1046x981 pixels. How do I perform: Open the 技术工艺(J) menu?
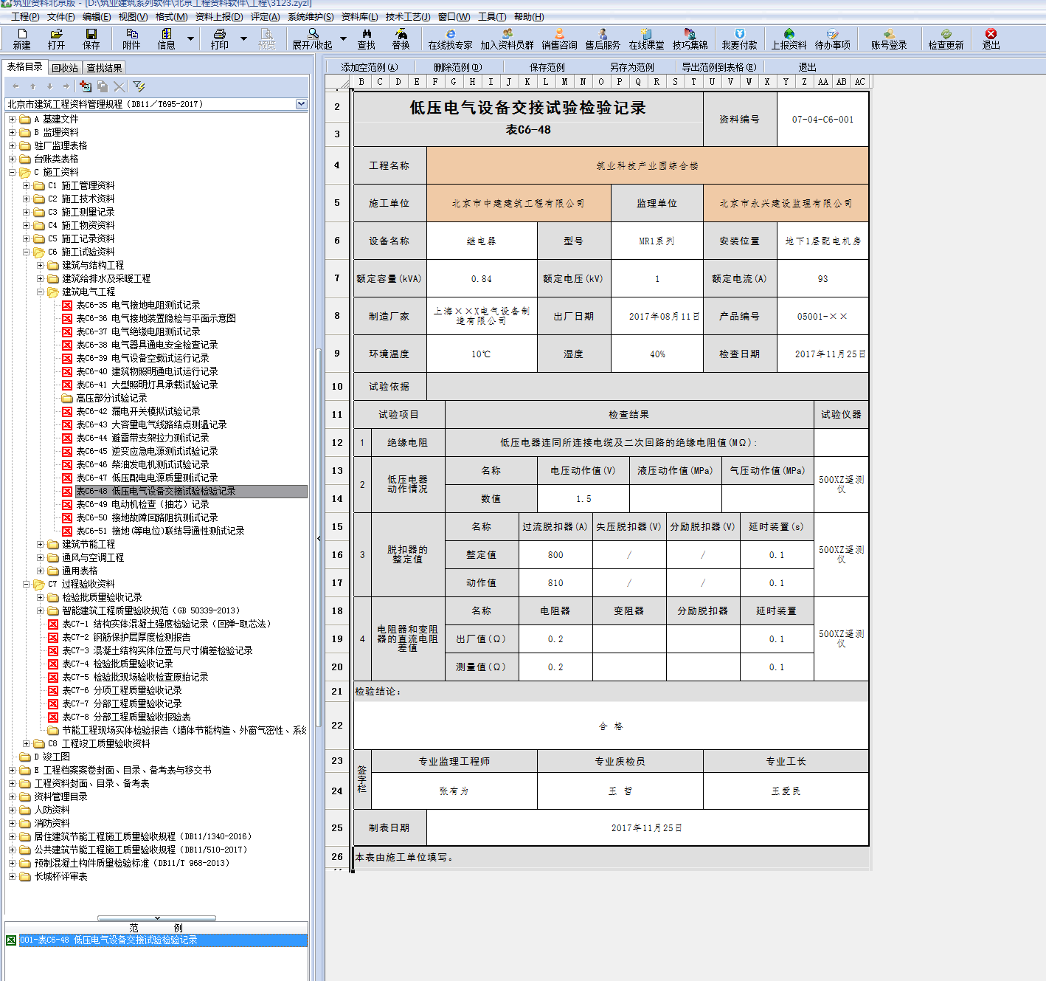coord(408,16)
